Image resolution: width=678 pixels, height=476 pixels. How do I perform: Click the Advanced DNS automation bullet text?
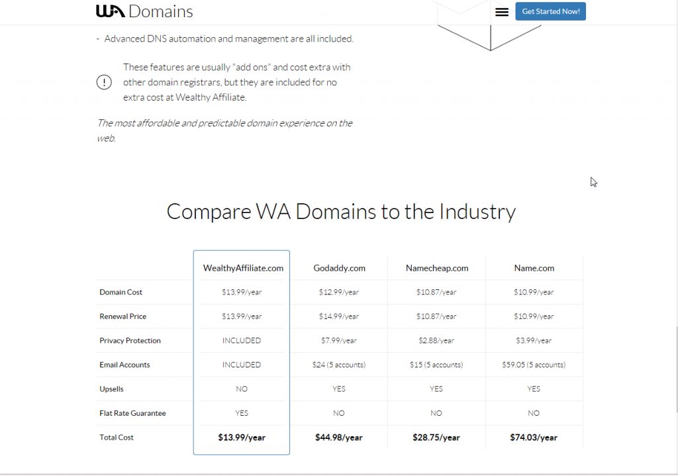[228, 39]
